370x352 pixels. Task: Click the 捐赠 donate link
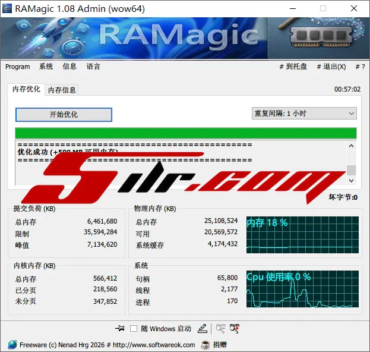220,345
